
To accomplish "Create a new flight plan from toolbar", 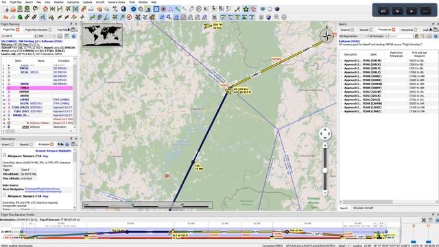I will point(6,9).
